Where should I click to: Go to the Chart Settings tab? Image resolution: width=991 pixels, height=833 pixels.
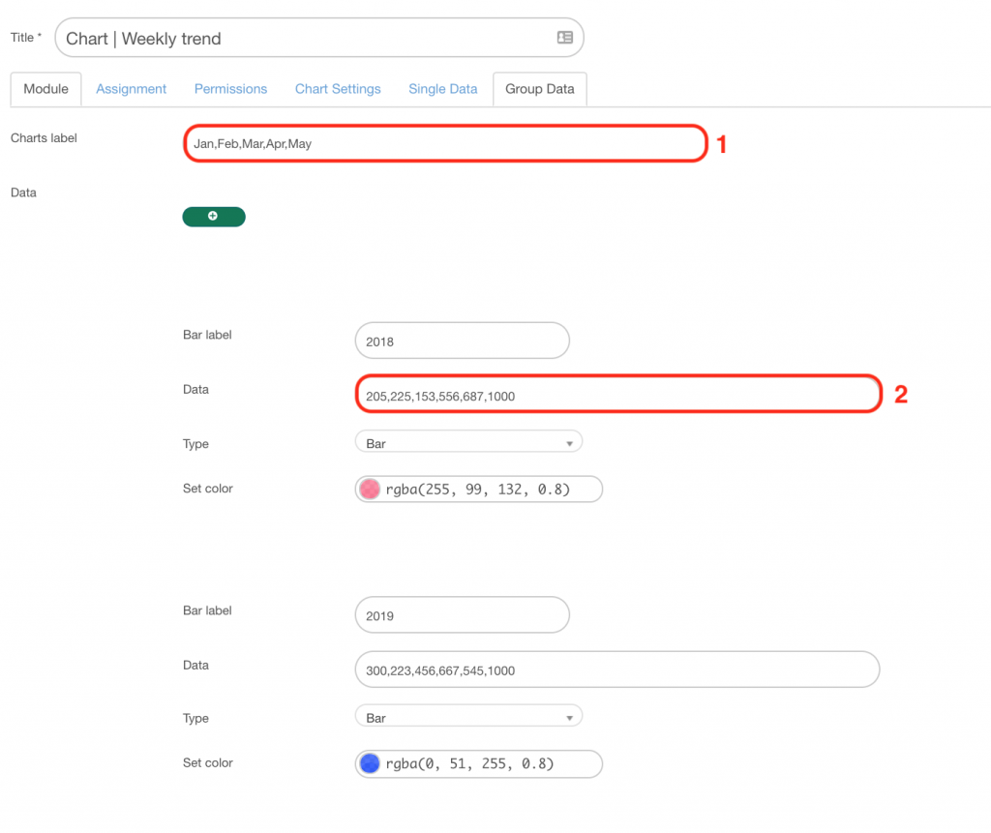[338, 89]
